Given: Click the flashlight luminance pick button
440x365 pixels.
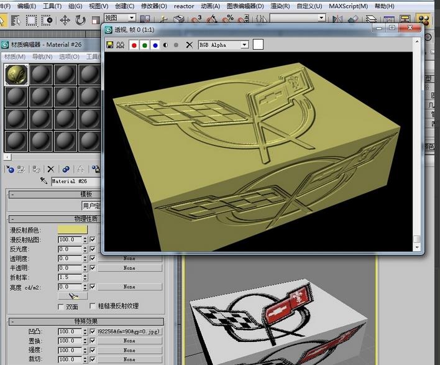Looking at the screenshot, I should 73,296.
